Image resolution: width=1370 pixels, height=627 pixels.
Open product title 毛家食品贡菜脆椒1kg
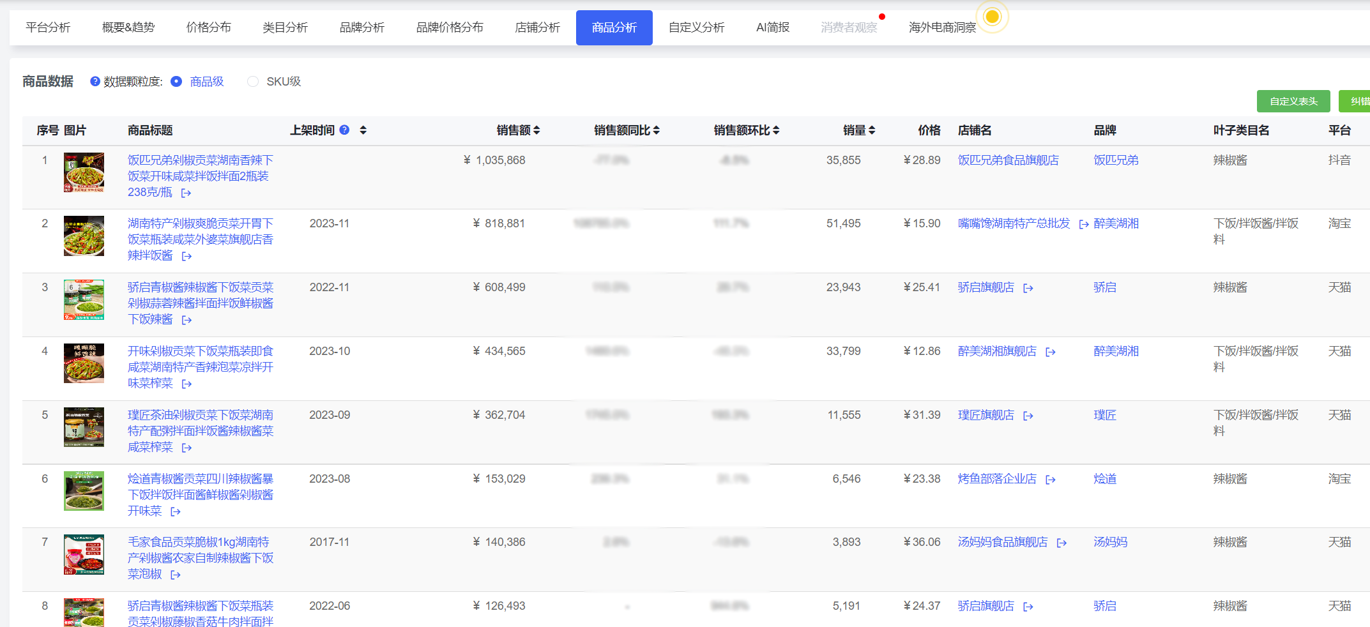tap(201, 558)
